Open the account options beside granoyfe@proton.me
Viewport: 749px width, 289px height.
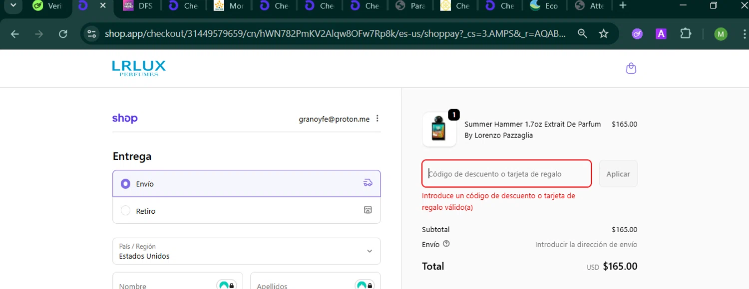click(x=377, y=119)
